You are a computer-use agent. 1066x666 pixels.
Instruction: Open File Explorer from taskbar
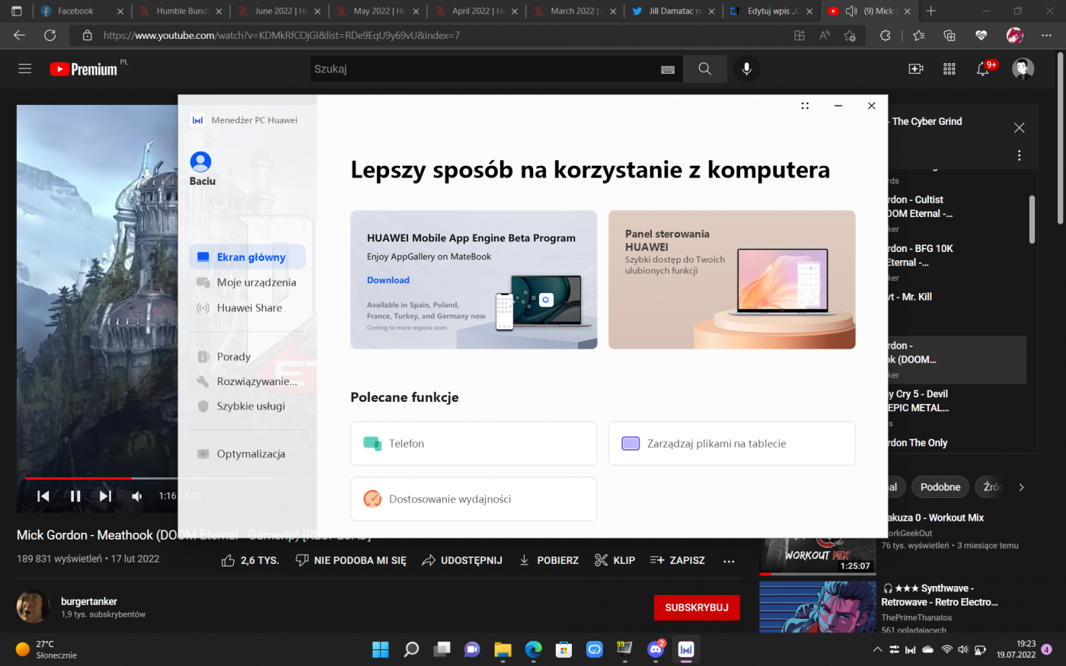tap(503, 649)
